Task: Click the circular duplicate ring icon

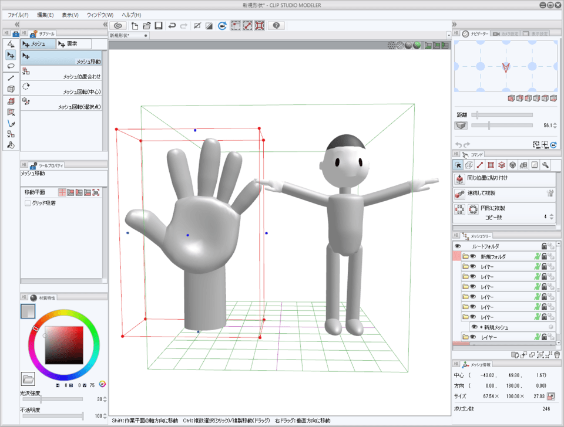Action: tap(473, 209)
